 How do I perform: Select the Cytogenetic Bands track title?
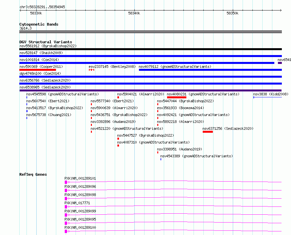tap(39, 24)
